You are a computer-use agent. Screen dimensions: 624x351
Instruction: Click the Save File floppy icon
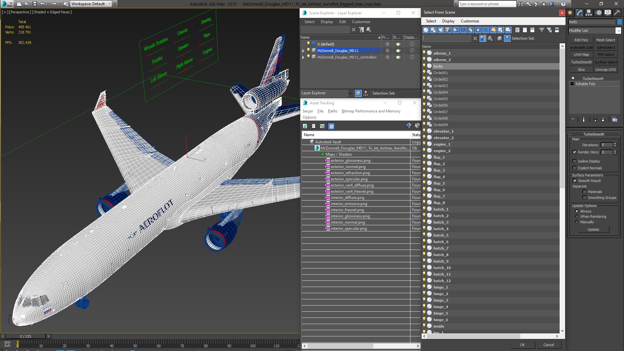click(35, 4)
